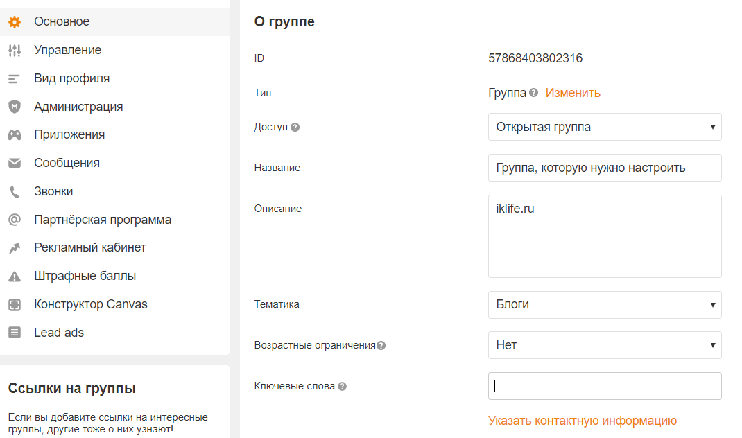Select the profile view icon next to Вид профиля
Image resolution: width=742 pixels, height=438 pixels.
point(14,78)
